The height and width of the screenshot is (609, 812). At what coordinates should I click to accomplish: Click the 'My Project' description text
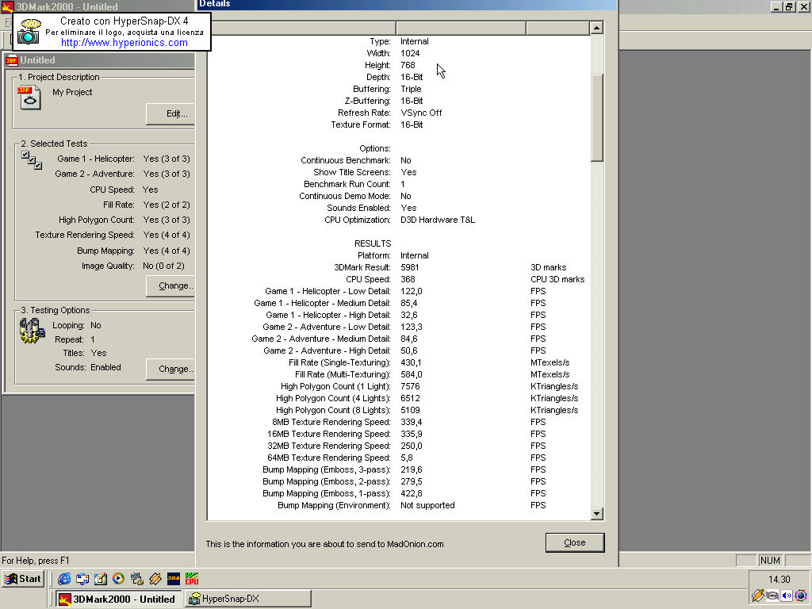click(x=72, y=92)
